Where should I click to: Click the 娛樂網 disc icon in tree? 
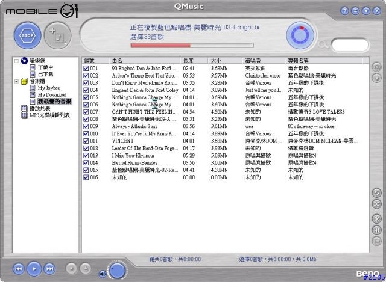24,60
